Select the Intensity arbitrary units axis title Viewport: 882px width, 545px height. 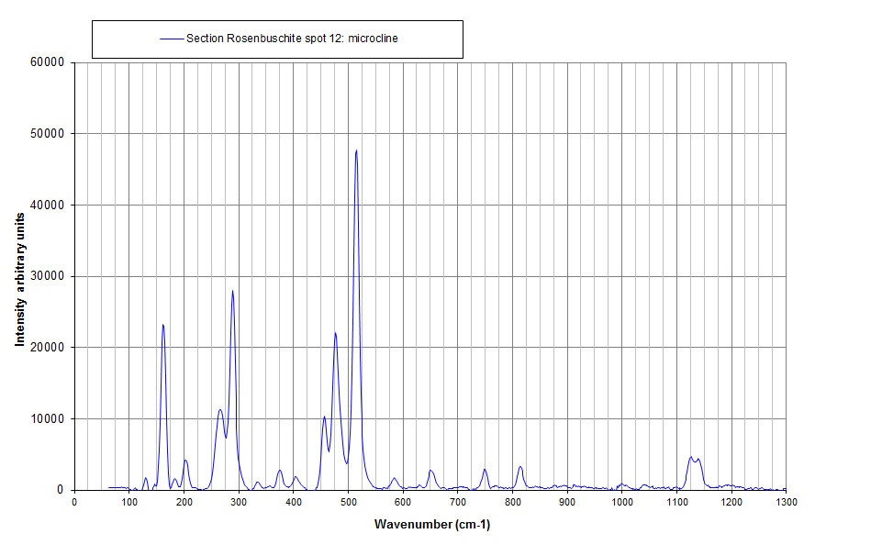19,276
